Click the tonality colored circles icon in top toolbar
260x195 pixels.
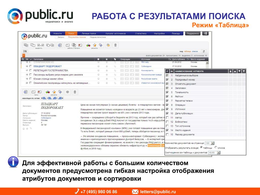(x=88, y=45)
